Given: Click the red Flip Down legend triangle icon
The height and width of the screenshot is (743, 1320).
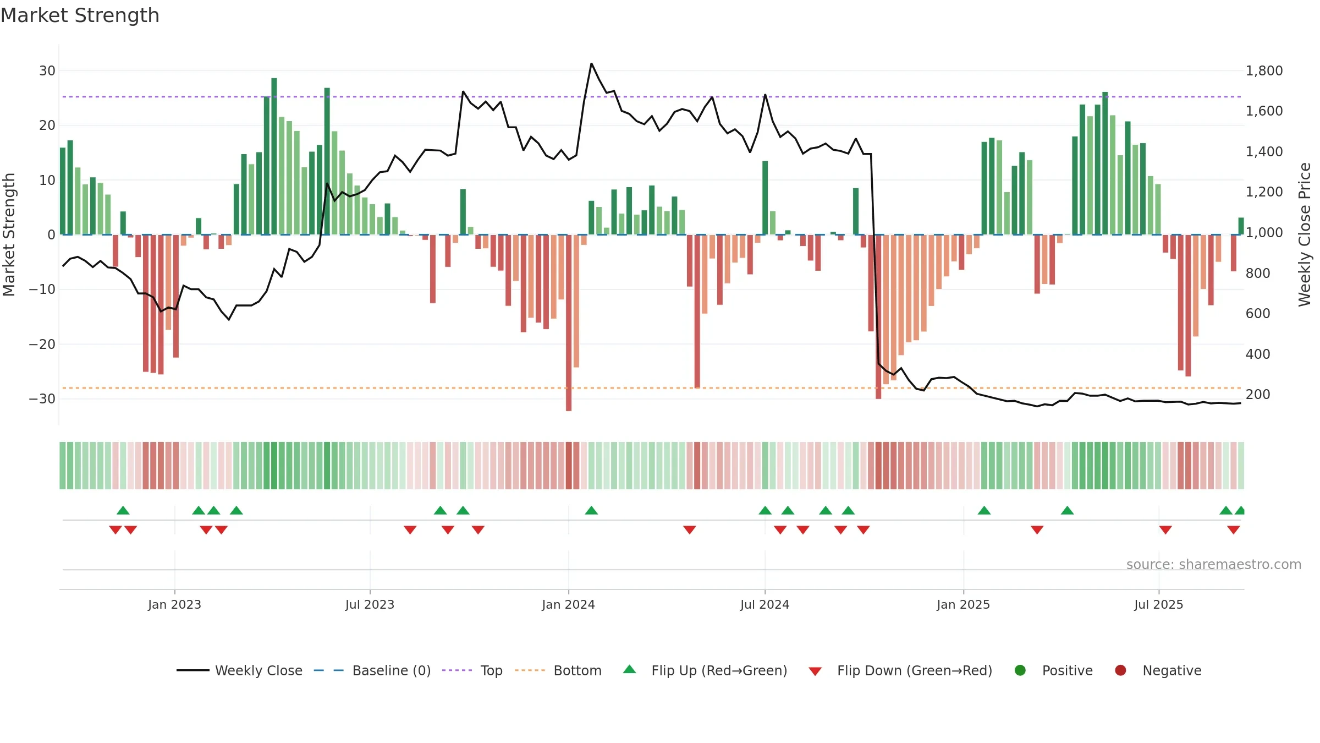Looking at the screenshot, I should 815,671.
